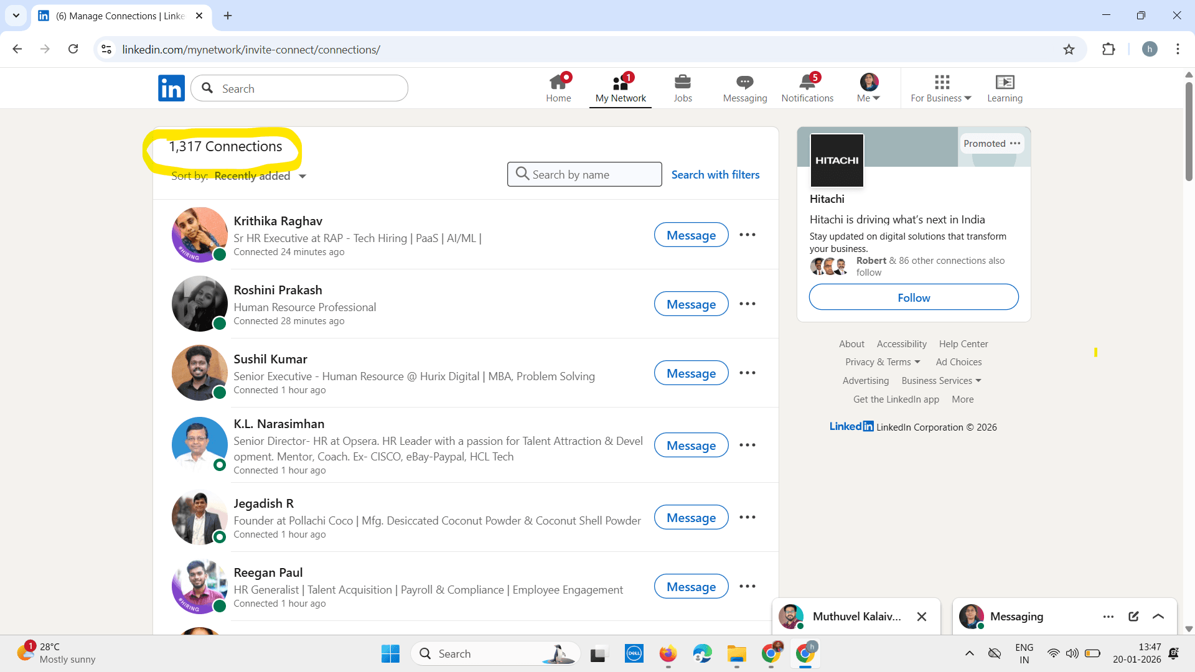Go back to previous page
This screenshot has height=672, width=1195.
click(x=17, y=49)
